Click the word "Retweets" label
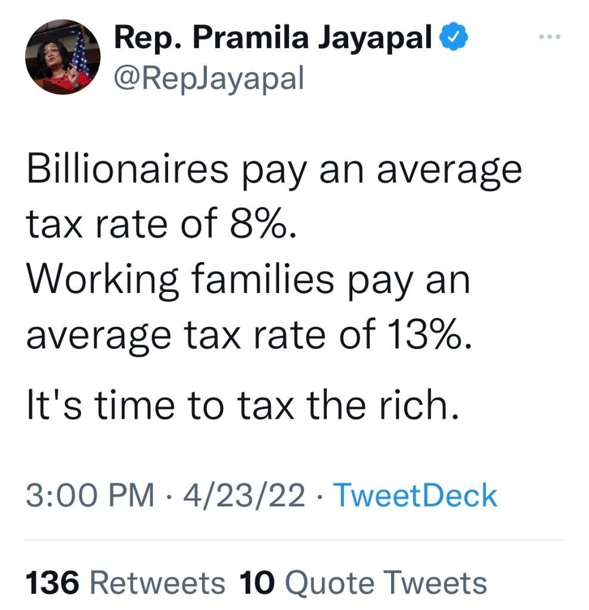Image resolution: width=589 pixels, height=610 pixels. pyautogui.click(x=157, y=582)
